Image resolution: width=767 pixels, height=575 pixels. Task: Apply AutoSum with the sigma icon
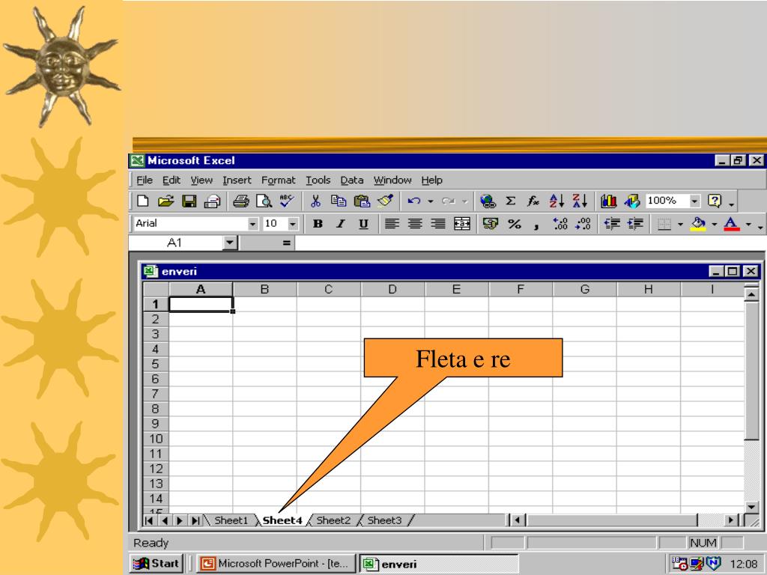pos(510,201)
